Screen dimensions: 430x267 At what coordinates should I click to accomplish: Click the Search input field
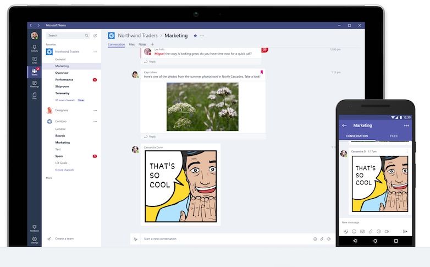(x=68, y=35)
